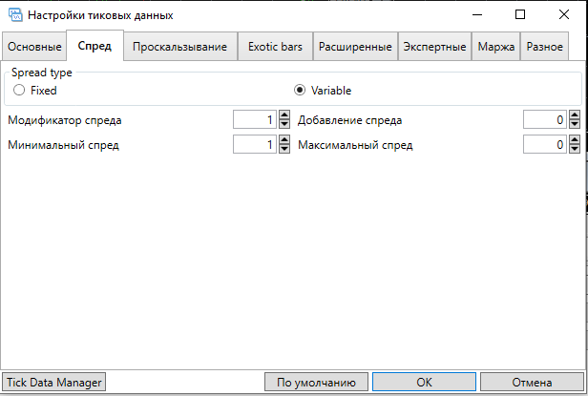This screenshot has height=396, width=588.
Task: Focus the Добавление спреда input field
Action: point(545,119)
